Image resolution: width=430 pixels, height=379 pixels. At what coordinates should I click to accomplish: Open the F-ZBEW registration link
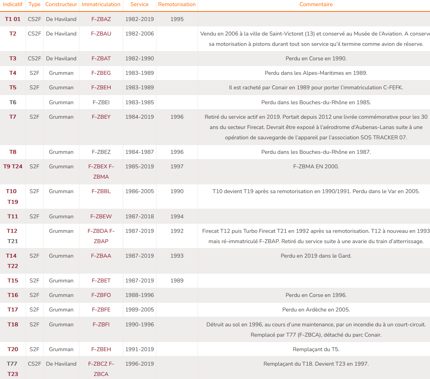pyautogui.click(x=101, y=216)
